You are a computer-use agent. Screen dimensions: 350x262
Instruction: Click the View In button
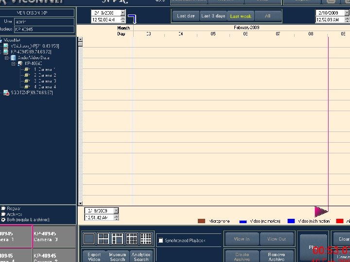coord(242,239)
